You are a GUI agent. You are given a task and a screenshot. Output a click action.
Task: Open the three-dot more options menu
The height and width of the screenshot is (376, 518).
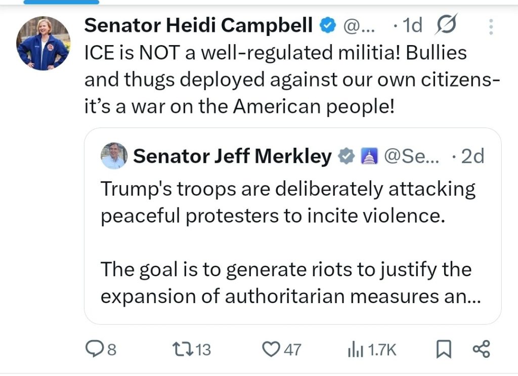coord(491,27)
